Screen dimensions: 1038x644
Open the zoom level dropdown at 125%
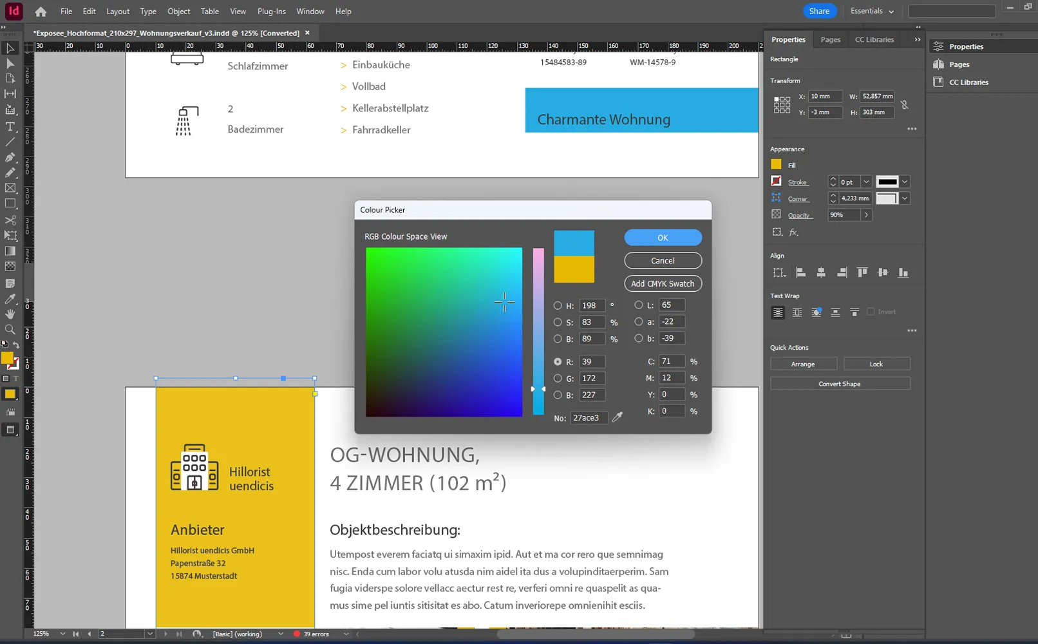point(62,634)
